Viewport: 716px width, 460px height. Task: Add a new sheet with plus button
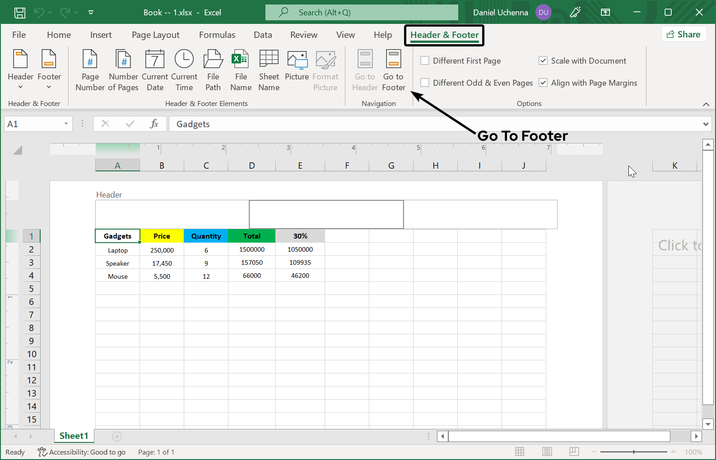(x=117, y=436)
